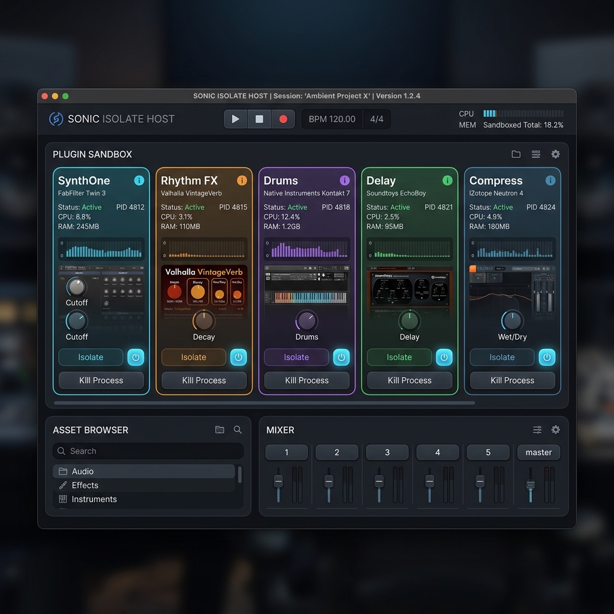Click the Asset Browser Search field

point(148,451)
